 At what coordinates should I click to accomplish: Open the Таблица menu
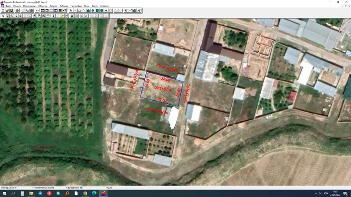point(64,6)
